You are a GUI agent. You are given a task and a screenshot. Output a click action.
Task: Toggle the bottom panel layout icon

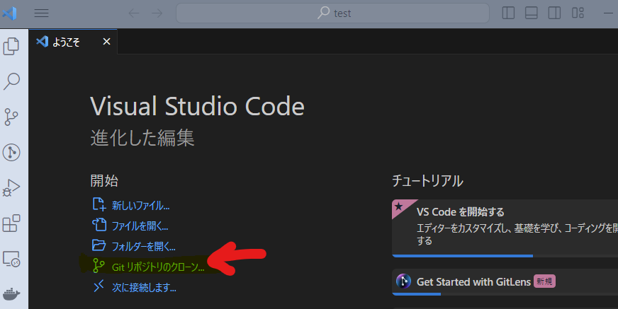532,13
